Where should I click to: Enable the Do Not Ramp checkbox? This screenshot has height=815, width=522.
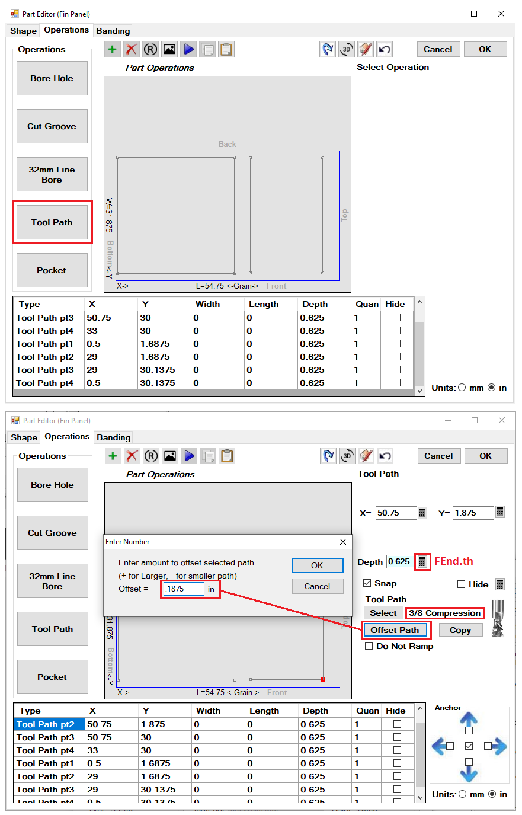[369, 646]
